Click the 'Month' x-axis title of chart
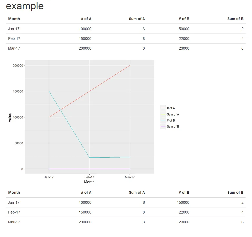This screenshot has width=252, height=237. pos(89,182)
